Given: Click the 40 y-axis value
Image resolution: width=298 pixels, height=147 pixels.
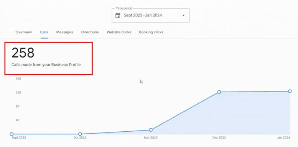Looking at the screenshot, I should click(x=18, y=120).
